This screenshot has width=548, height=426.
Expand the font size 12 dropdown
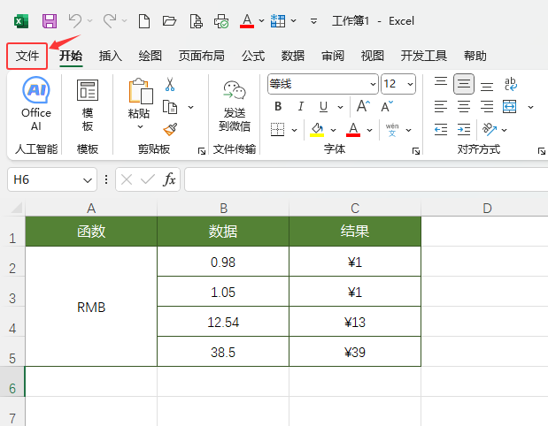pos(410,84)
